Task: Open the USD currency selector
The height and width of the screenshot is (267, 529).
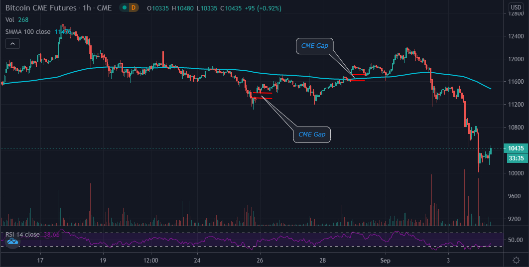Action: pos(516,7)
